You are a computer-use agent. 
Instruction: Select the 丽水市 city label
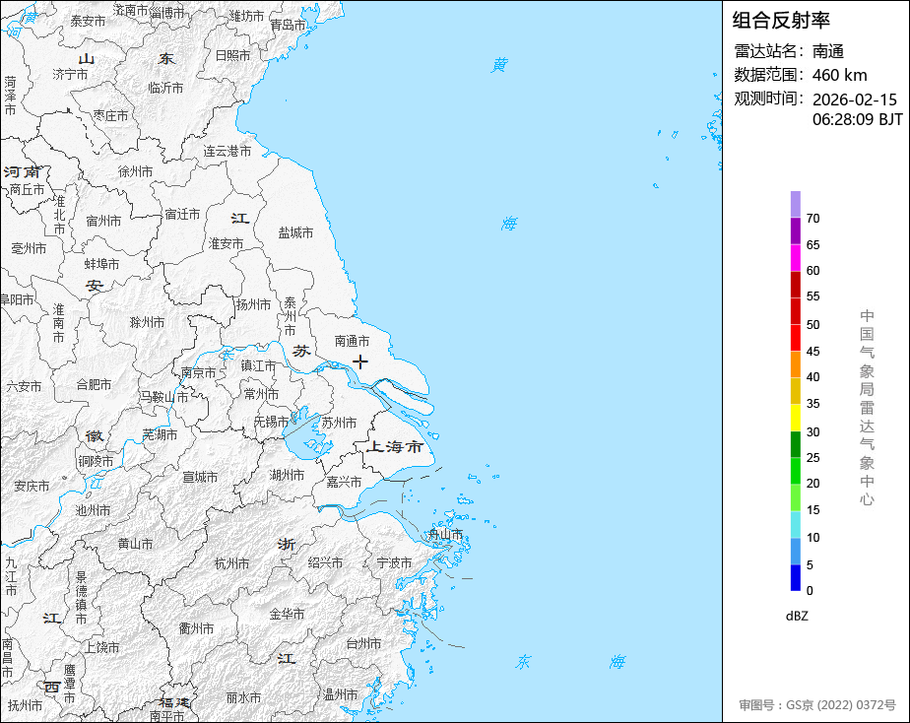click(243, 697)
